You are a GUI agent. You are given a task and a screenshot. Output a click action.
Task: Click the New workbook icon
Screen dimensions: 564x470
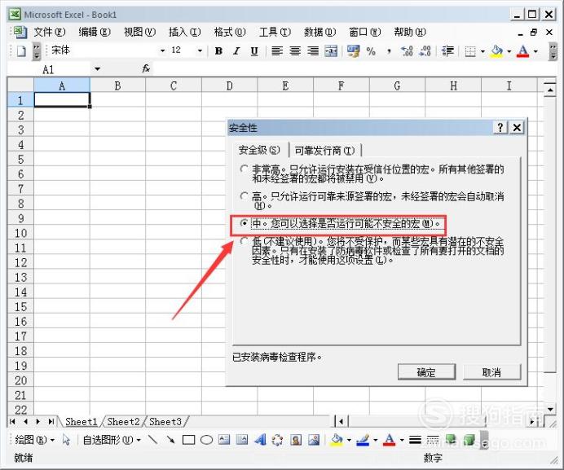tap(21, 51)
